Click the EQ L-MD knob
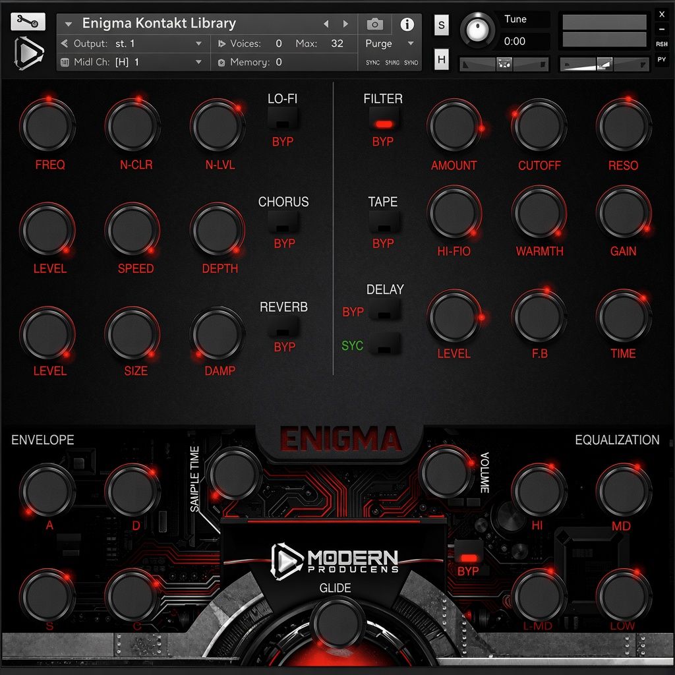The width and height of the screenshot is (675, 675). point(539,595)
